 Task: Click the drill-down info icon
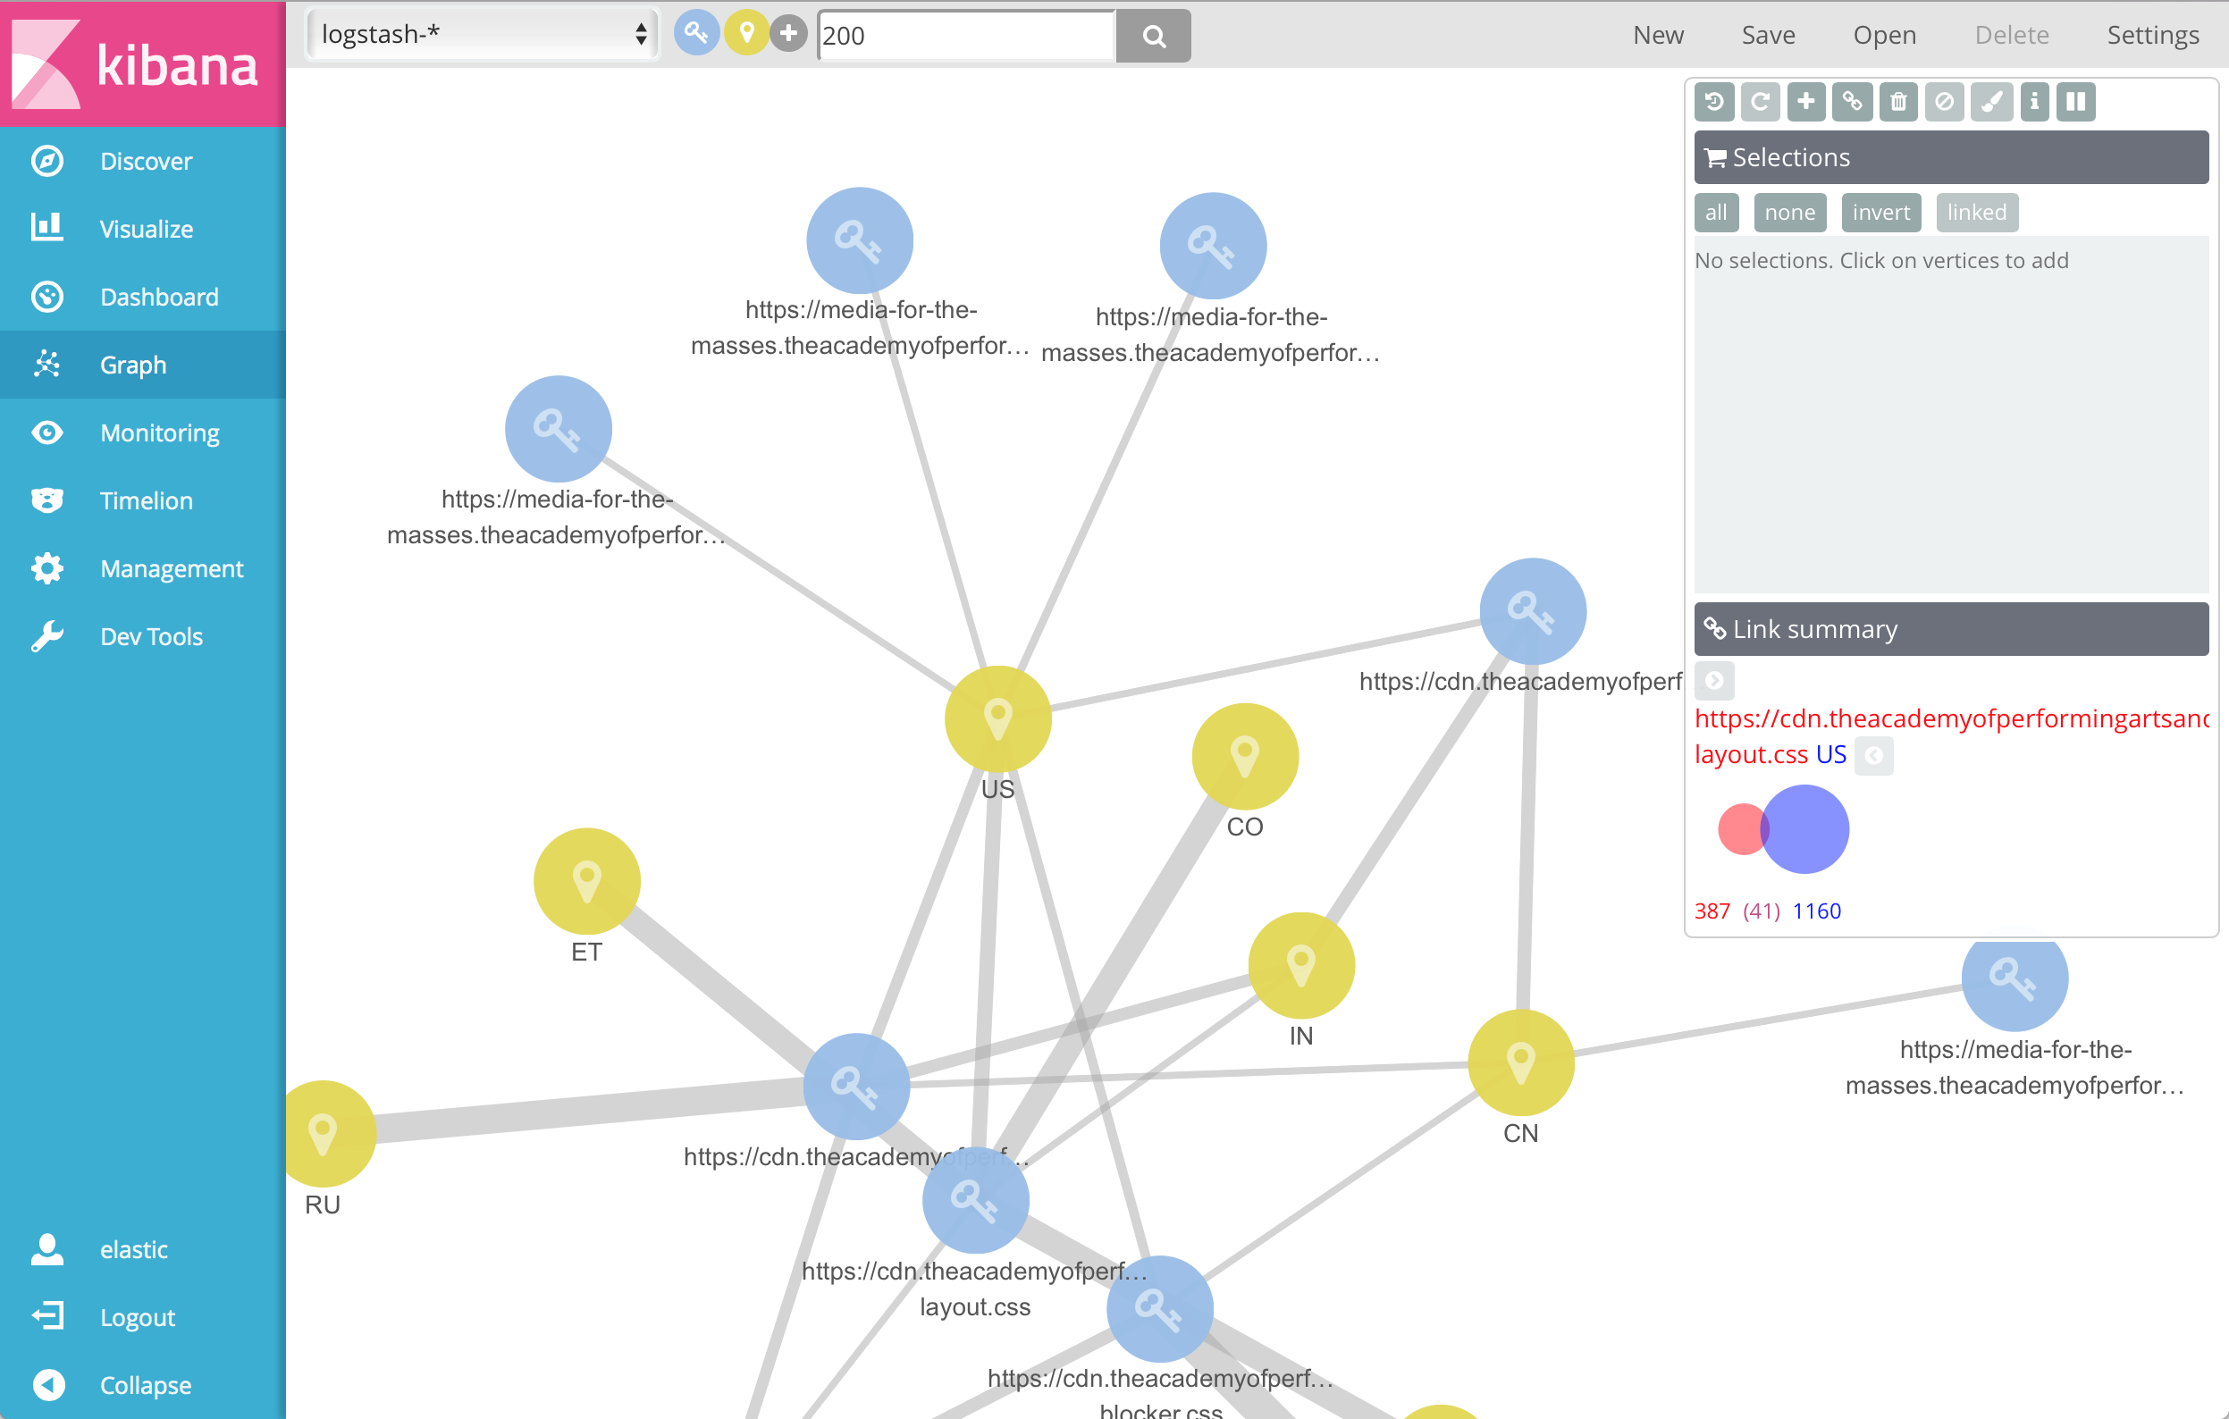point(2033,102)
